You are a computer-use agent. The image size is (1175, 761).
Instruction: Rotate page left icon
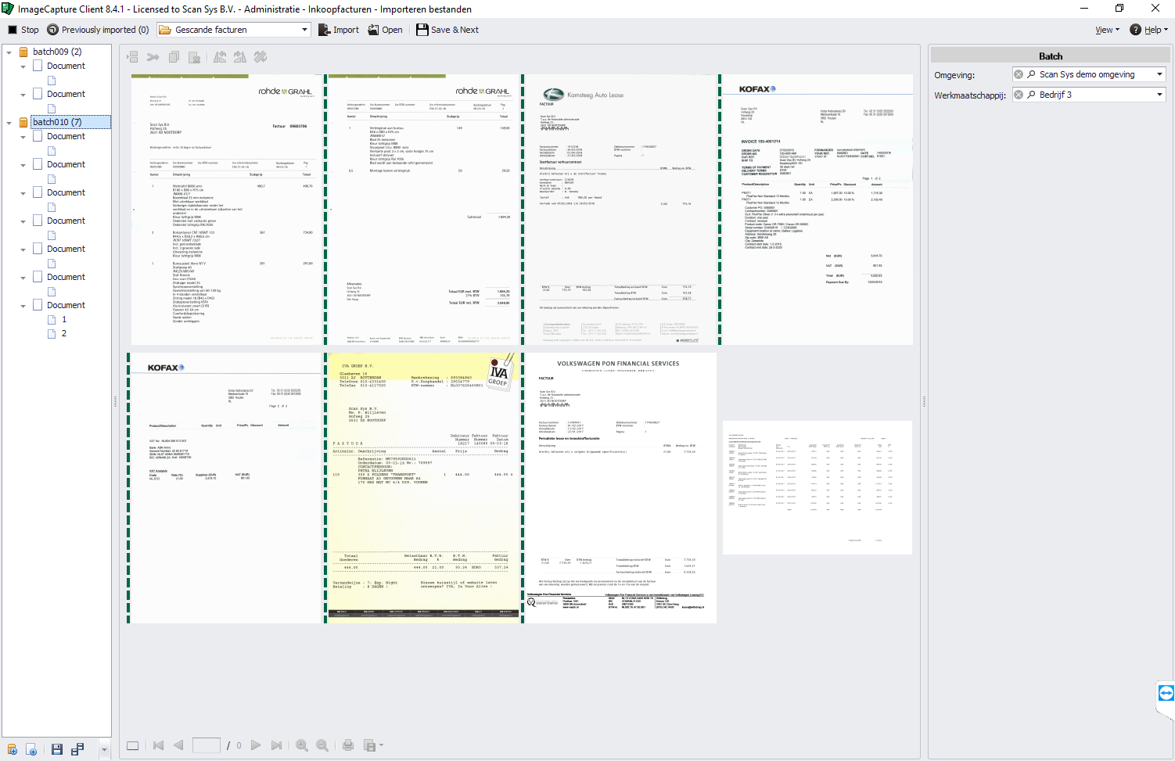pyautogui.click(x=220, y=57)
